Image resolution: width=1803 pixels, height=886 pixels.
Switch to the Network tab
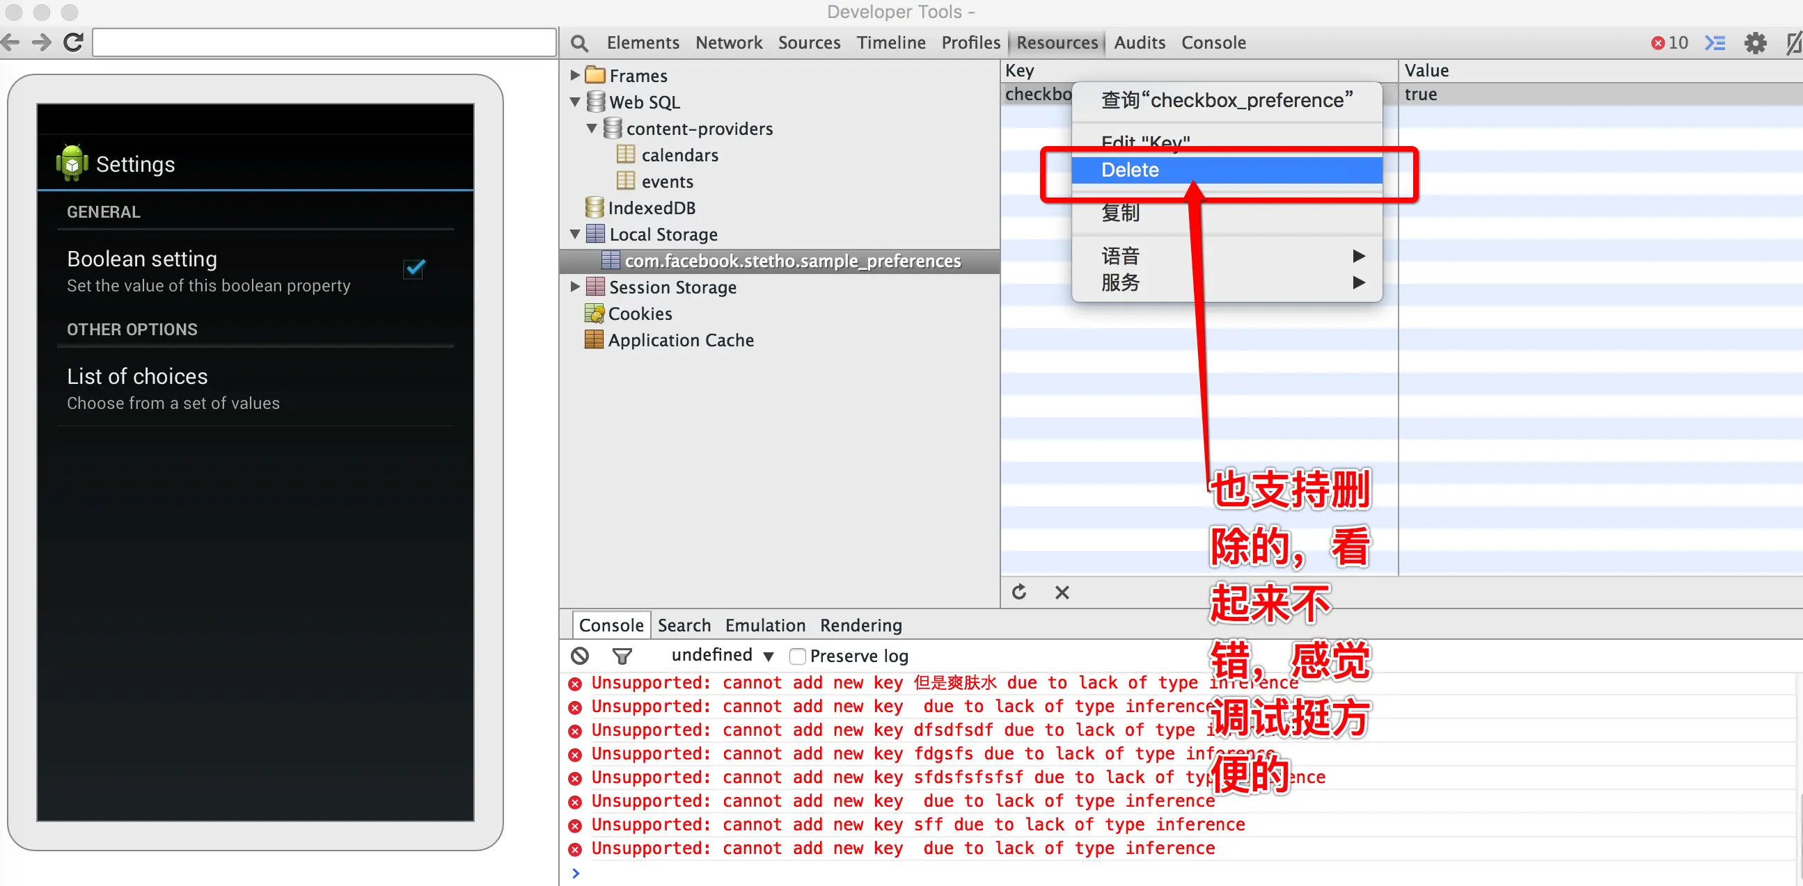pos(728,42)
